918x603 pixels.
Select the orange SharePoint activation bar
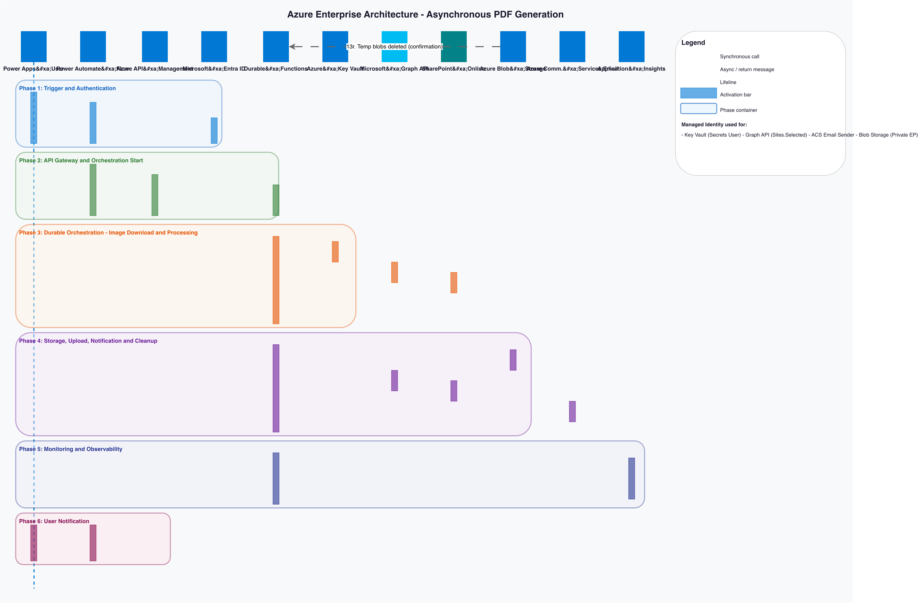[454, 283]
